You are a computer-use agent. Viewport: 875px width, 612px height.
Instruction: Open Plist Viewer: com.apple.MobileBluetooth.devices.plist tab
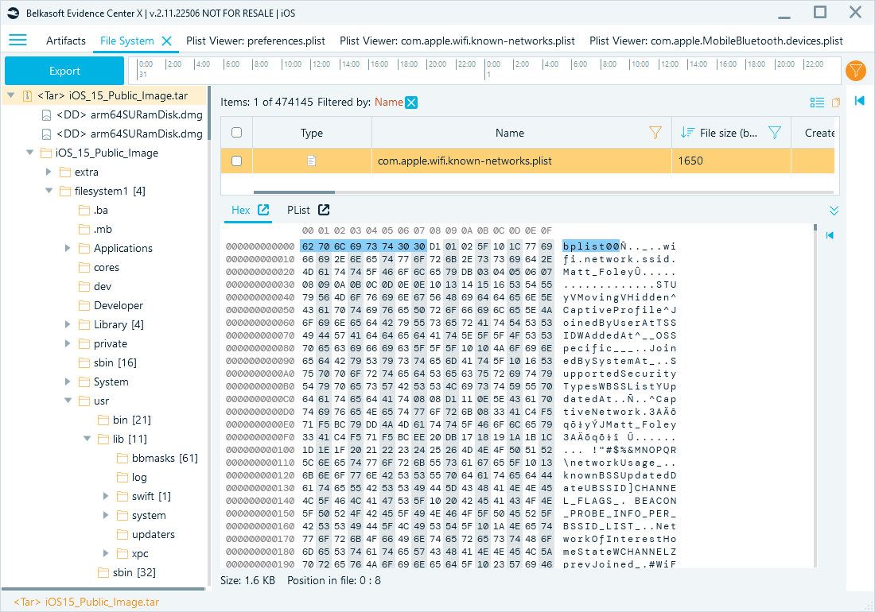click(716, 41)
